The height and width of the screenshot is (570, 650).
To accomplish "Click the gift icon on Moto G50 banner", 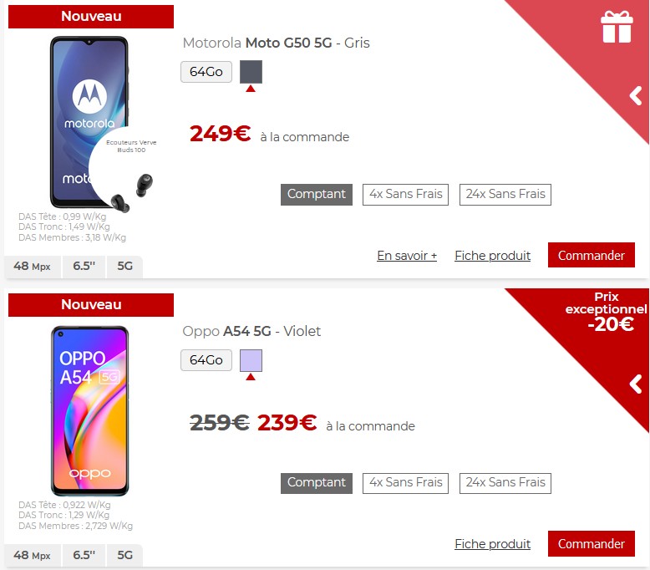I will point(617,27).
